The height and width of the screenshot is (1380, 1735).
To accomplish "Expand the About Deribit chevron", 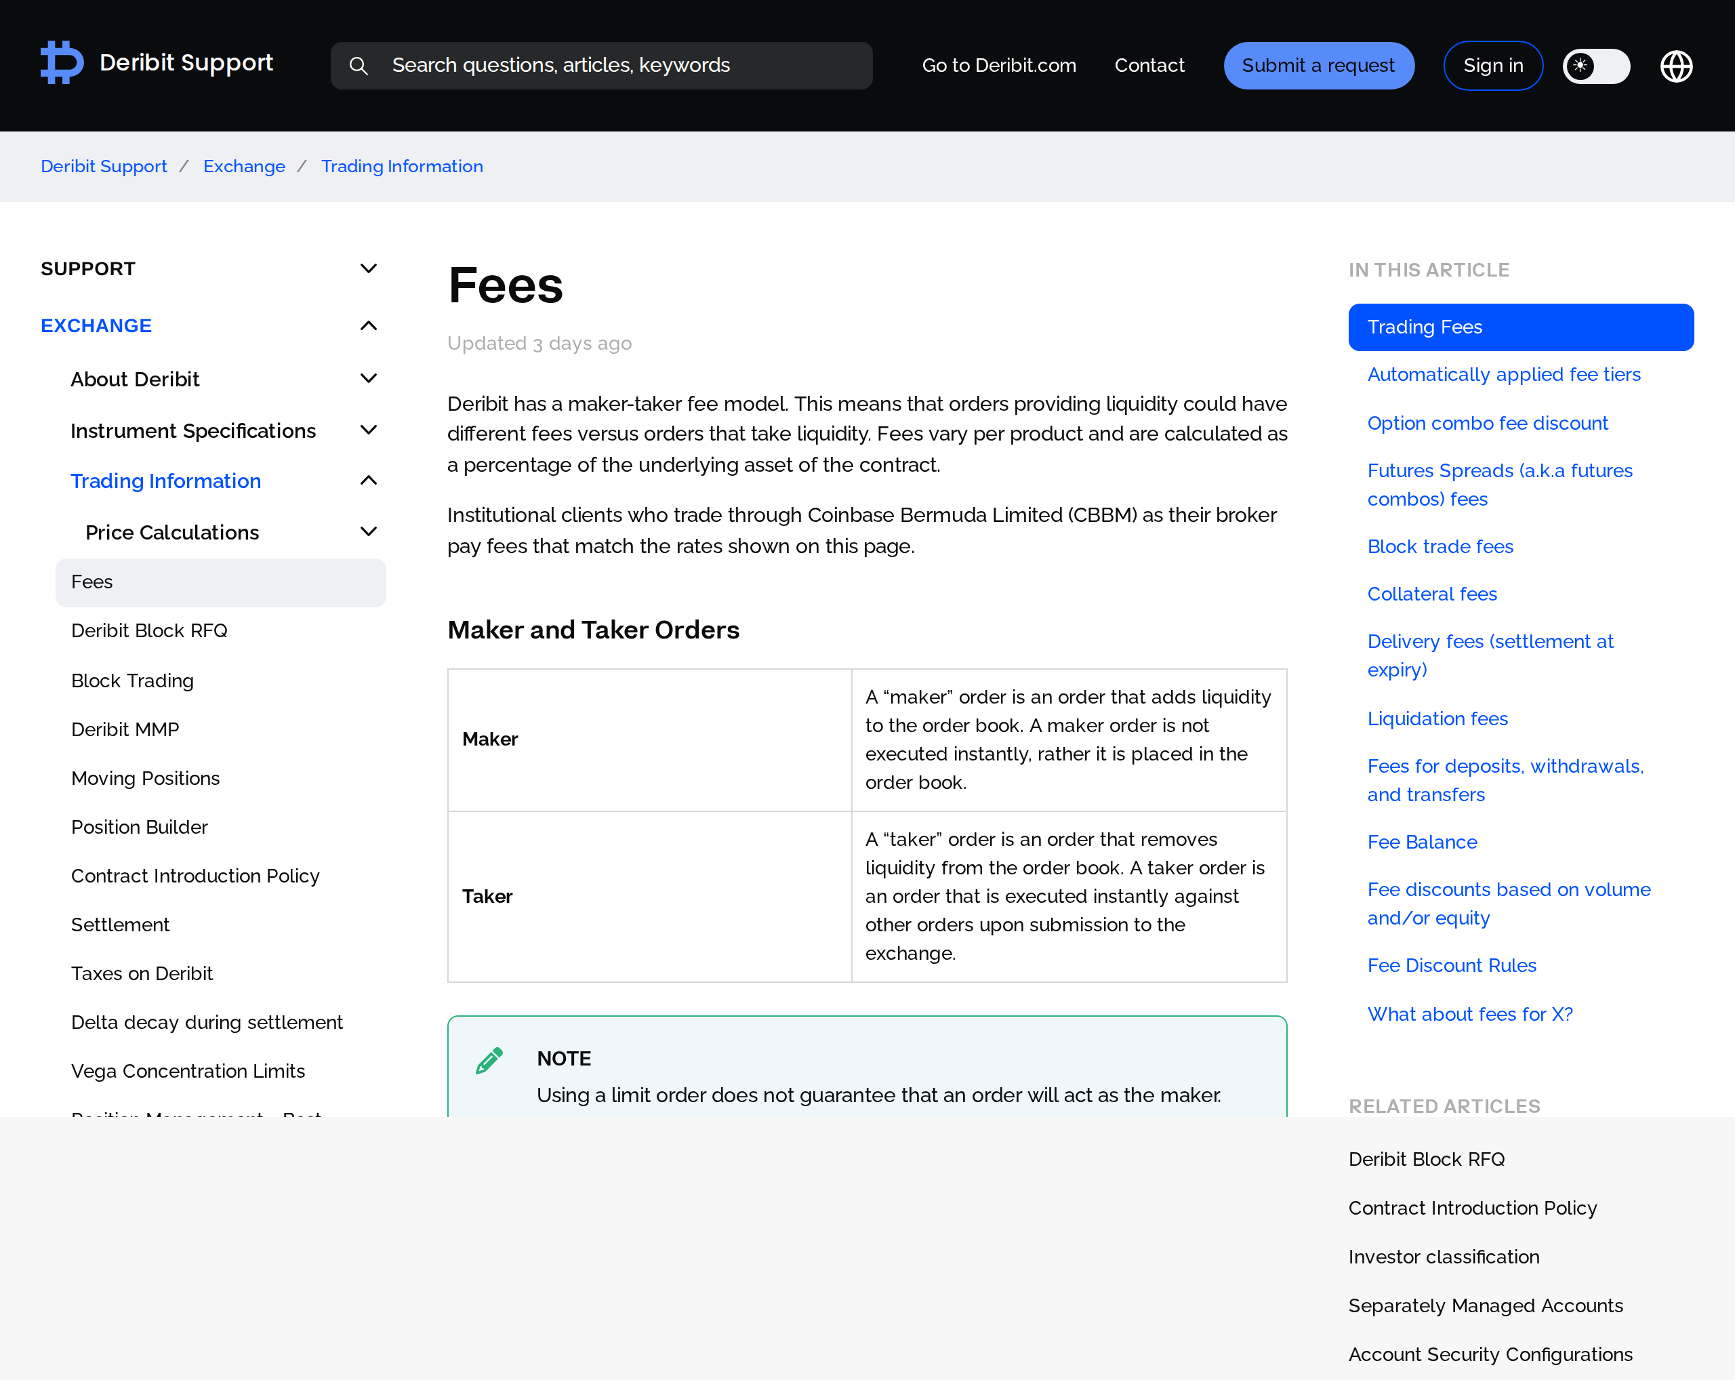I will coord(369,378).
